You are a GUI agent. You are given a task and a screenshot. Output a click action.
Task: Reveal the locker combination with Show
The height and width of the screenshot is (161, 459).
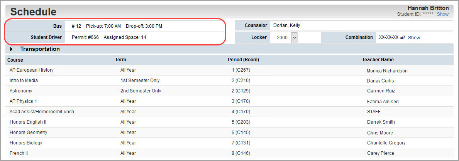point(414,37)
